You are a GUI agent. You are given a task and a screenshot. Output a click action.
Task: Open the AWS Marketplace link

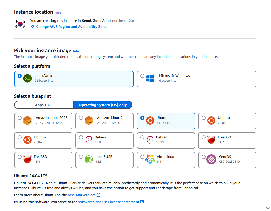82,195
